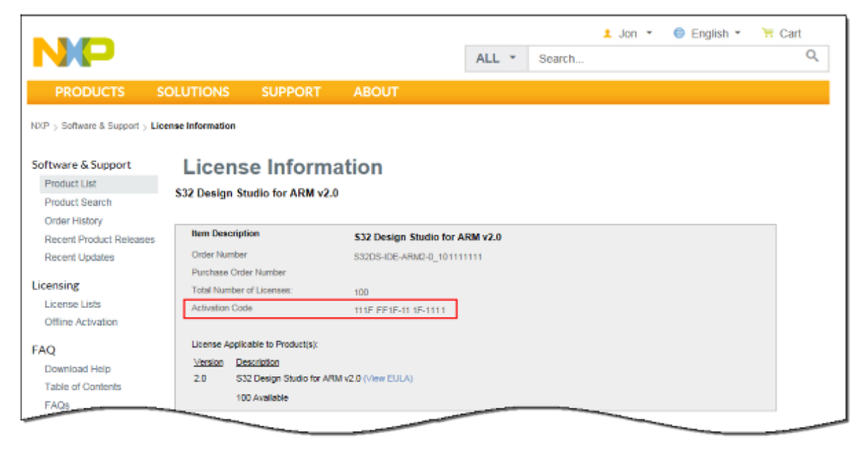Click the user profile icon beside Jon

(607, 34)
